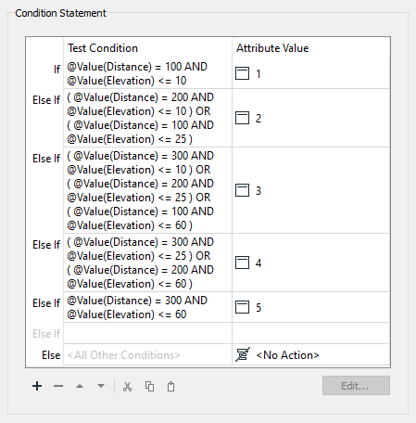Select the <All Other Conditions> cell
This screenshot has width=416, height=423.
(x=147, y=354)
